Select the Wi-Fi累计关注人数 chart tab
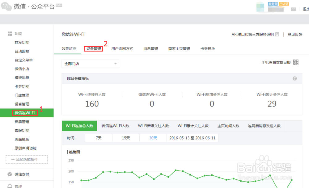Screen dimensions: 309x188 pos(193,126)
